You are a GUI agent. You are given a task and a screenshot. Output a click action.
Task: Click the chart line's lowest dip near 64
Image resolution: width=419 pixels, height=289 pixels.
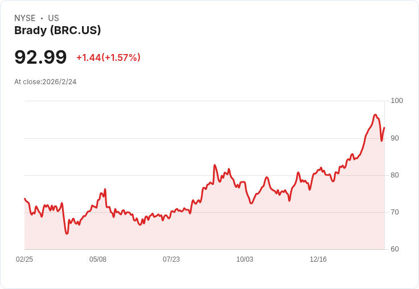[67, 233]
